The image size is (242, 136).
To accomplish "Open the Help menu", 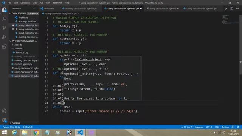I will pos(67,3).
